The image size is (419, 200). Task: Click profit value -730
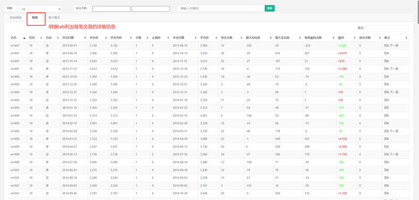[x=341, y=123]
